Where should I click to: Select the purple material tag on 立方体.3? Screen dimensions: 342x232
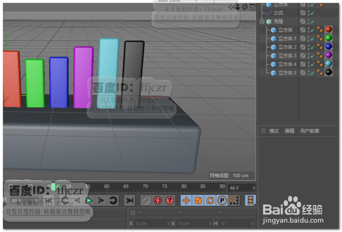[328, 55]
